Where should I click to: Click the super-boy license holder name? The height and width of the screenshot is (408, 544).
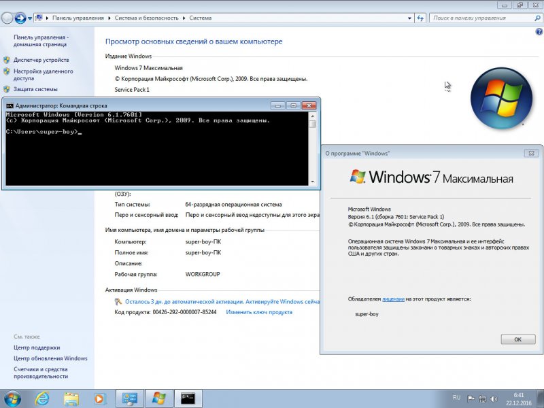tap(367, 314)
